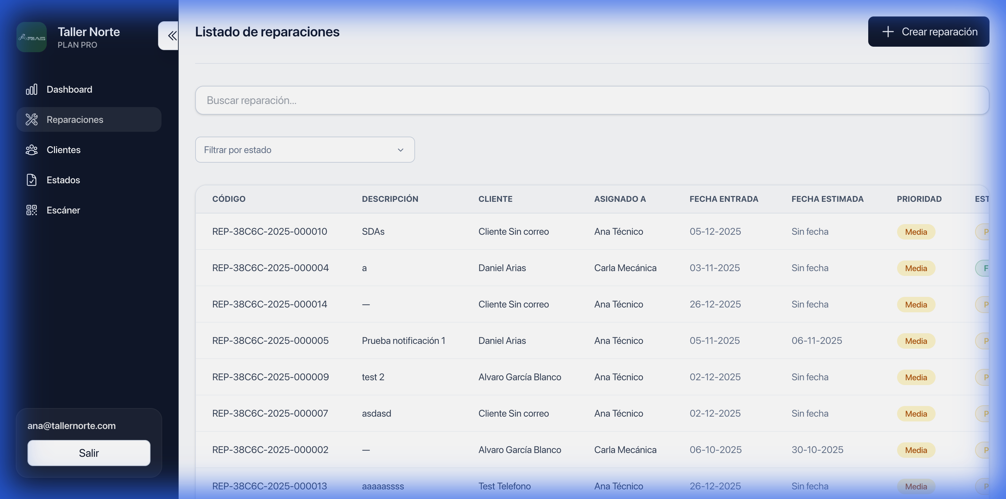Click the dropdown chevron in the status filter
The image size is (1006, 499).
pos(400,150)
